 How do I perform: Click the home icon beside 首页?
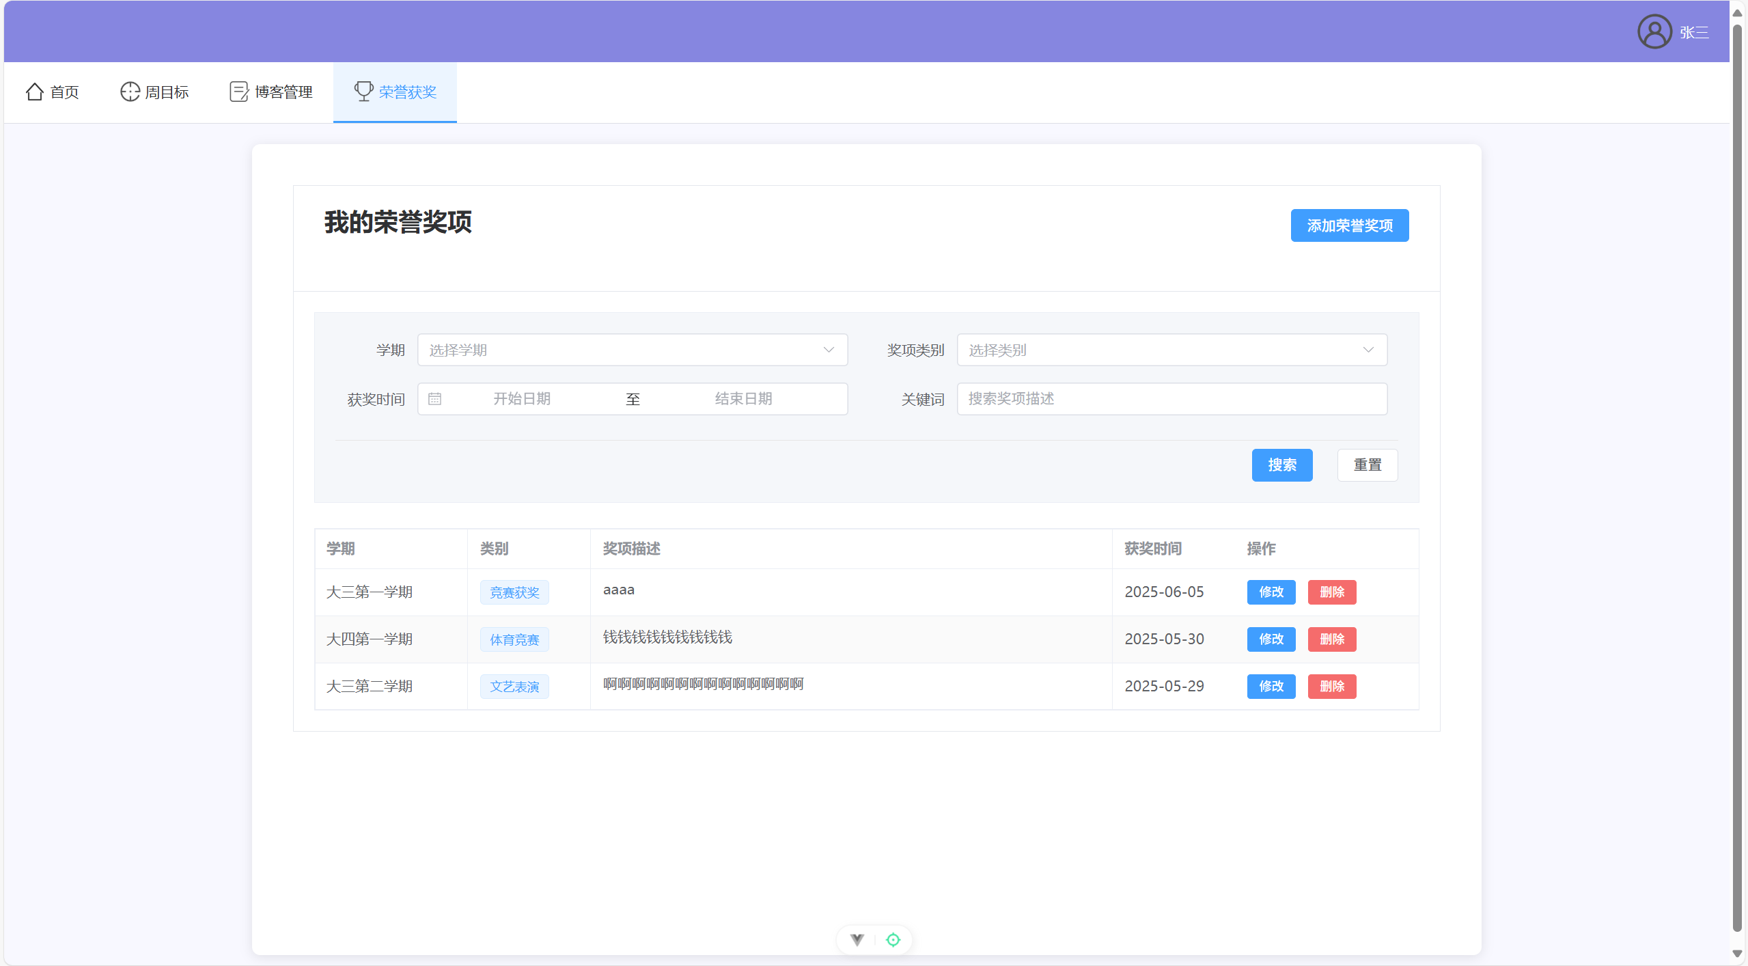35,92
